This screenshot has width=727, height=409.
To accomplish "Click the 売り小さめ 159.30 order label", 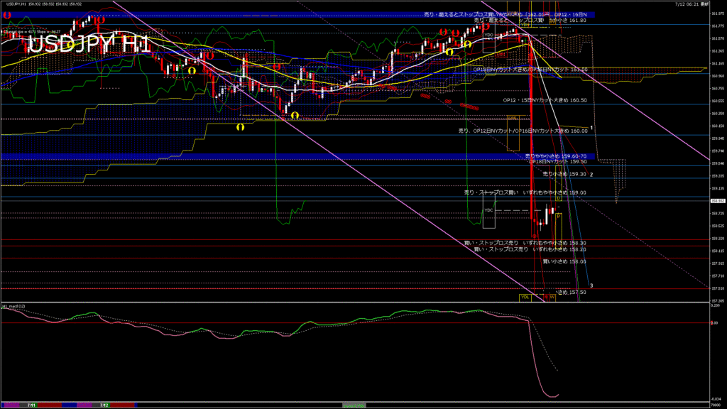I will click(564, 174).
